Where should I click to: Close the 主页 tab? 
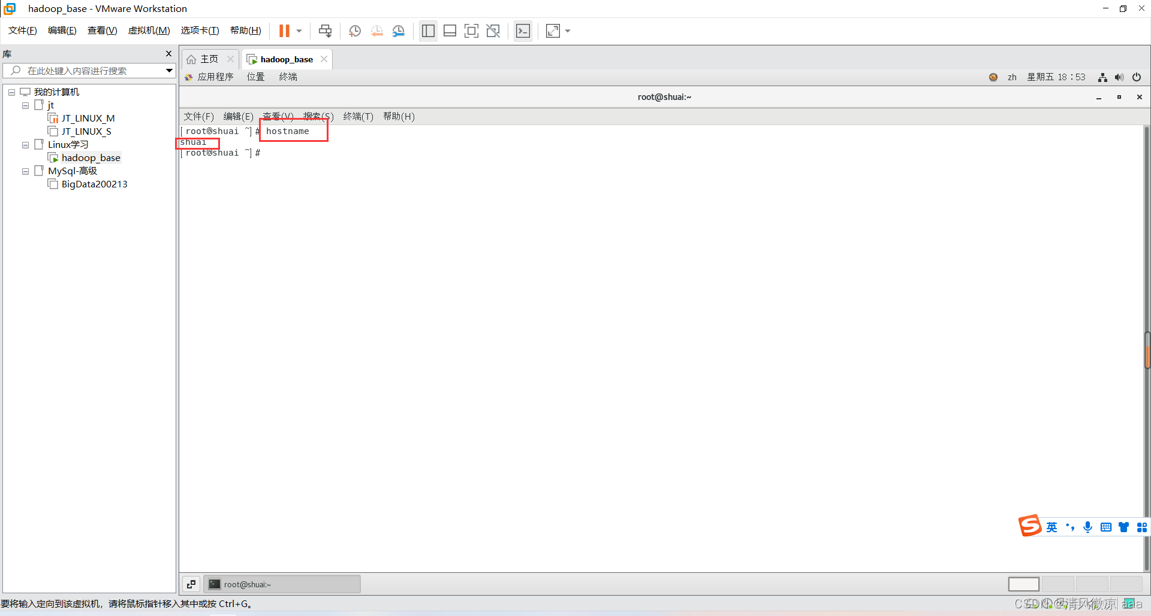[230, 59]
